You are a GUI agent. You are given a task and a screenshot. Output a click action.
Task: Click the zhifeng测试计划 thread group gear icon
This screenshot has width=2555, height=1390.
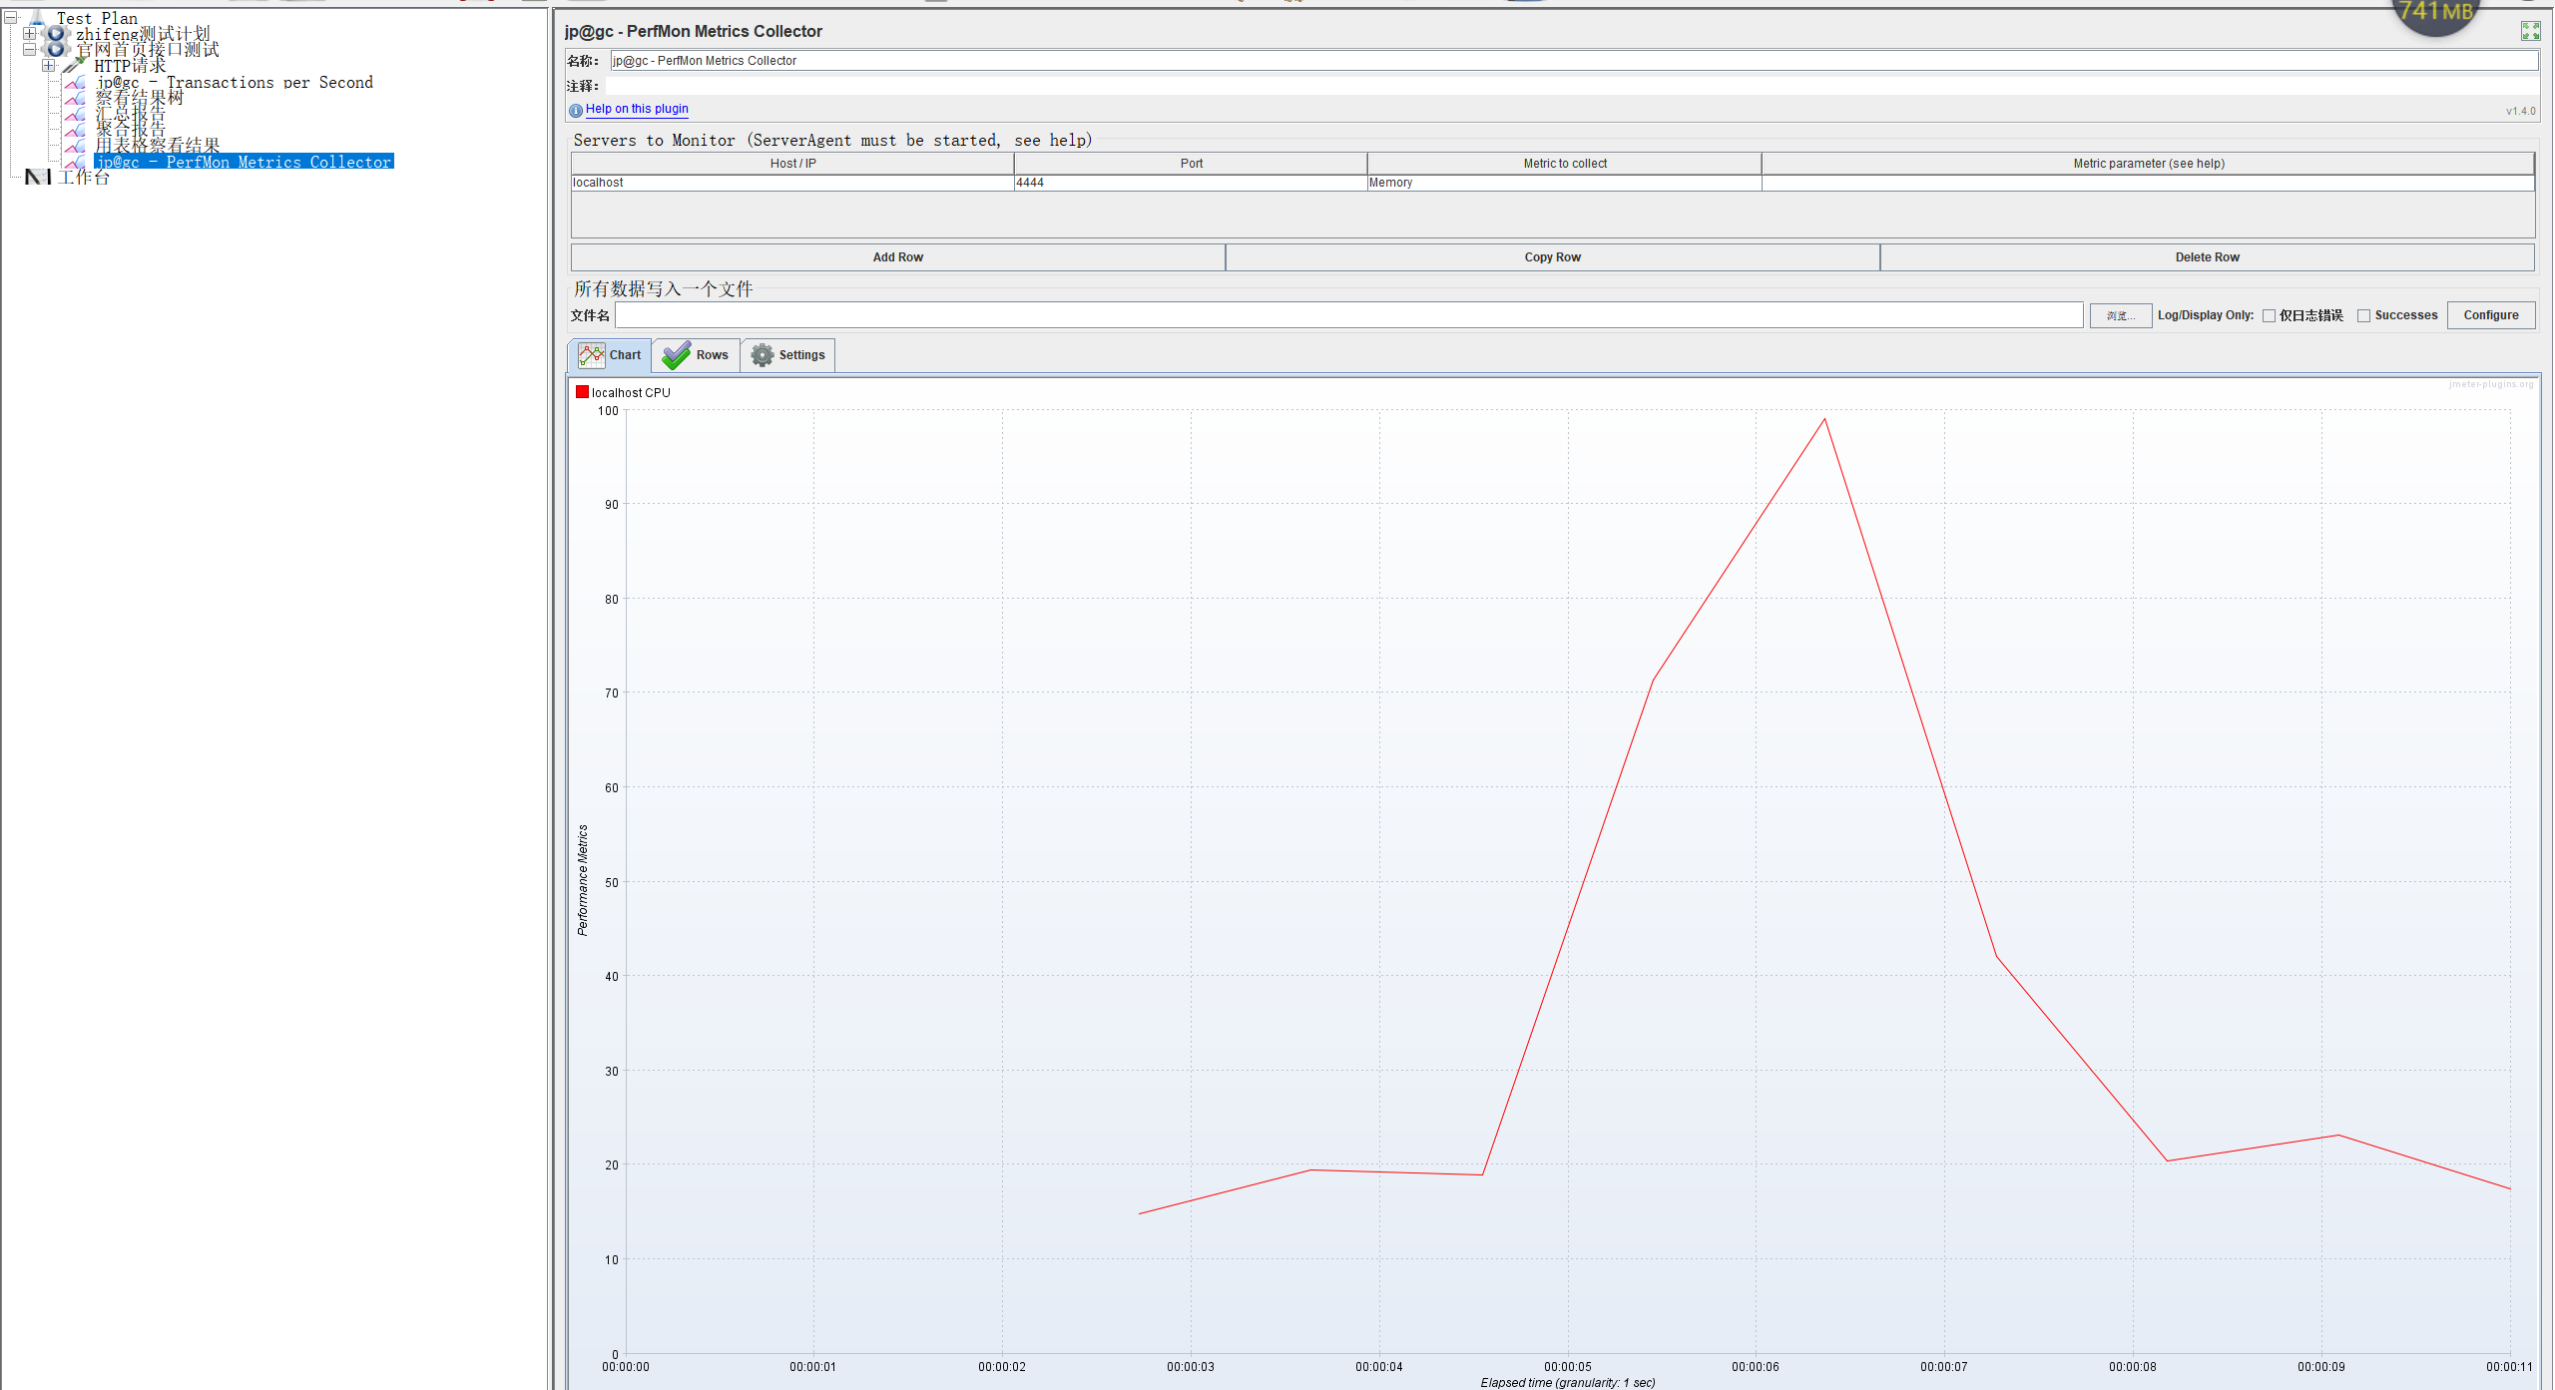click(57, 34)
